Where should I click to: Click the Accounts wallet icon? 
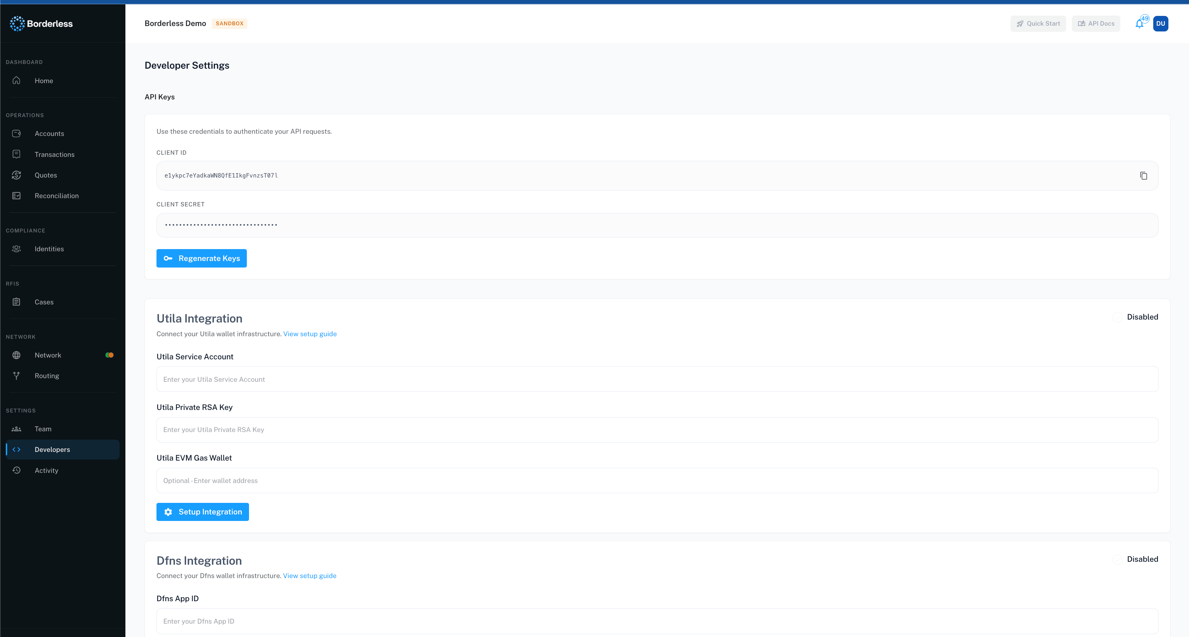(17, 133)
